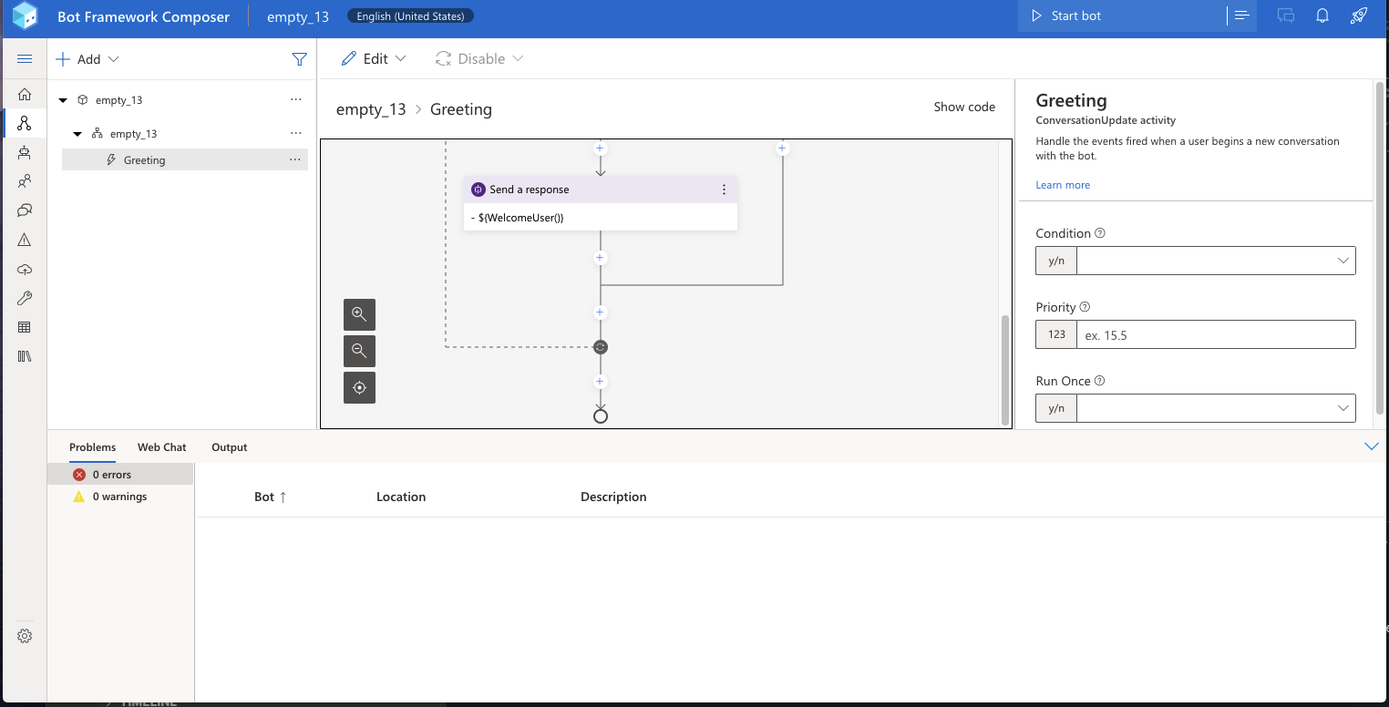Click the Priority number input field
This screenshot has height=707, width=1389.
click(1216, 334)
